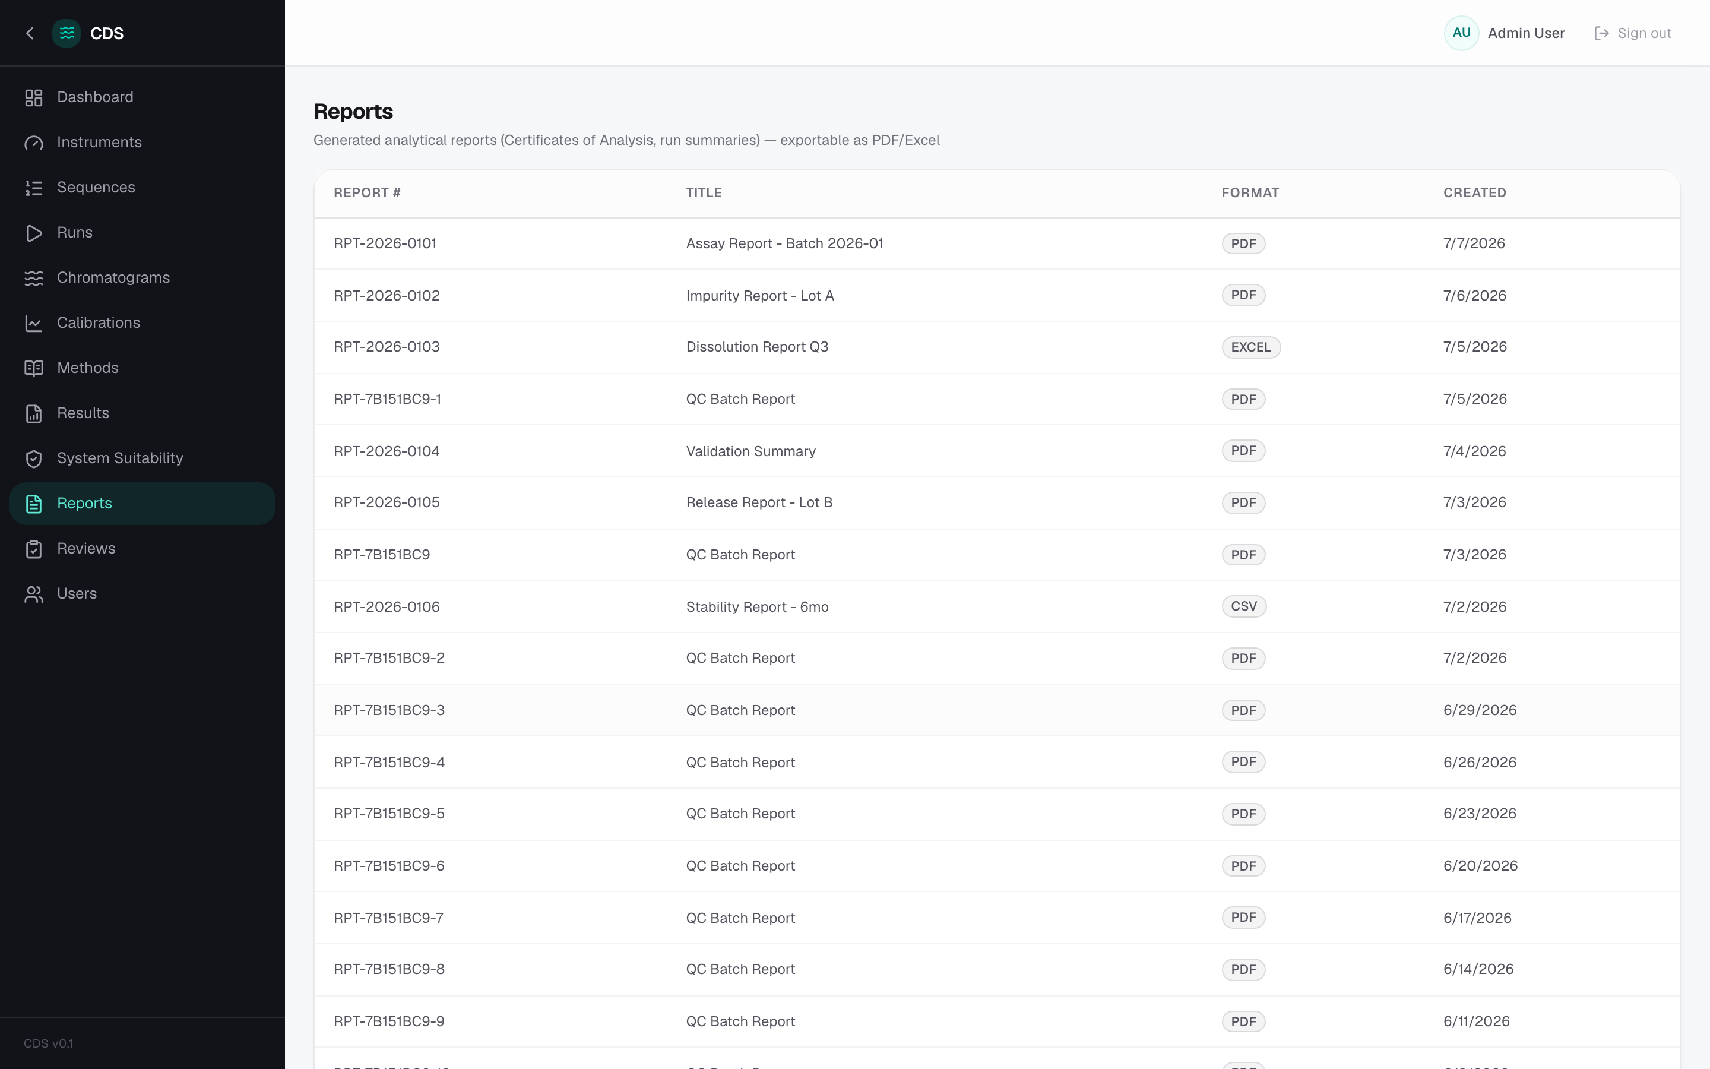The width and height of the screenshot is (1710, 1069).
Task: Click the Admin User name
Action: pos(1527,33)
